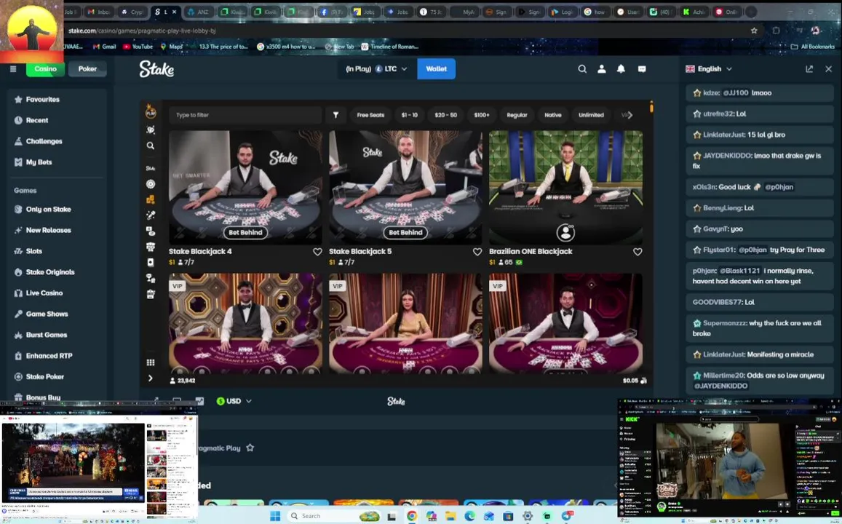Image resolution: width=842 pixels, height=524 pixels.
Task: Open Challenges in the sidebar
Action: [x=55, y=141]
